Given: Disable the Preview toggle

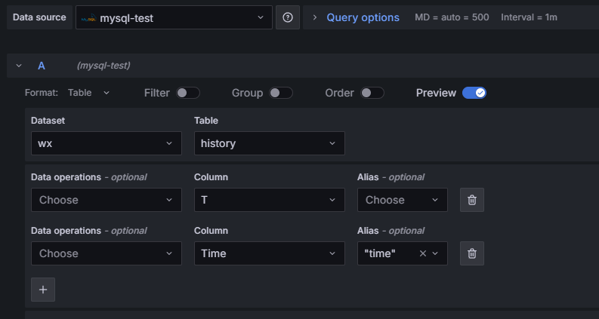Looking at the screenshot, I should [474, 93].
